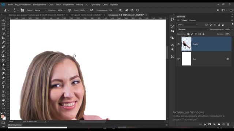Switch to the 131.jpg document tab
The width and height of the screenshot is (234, 131).
click(x=87, y=15)
